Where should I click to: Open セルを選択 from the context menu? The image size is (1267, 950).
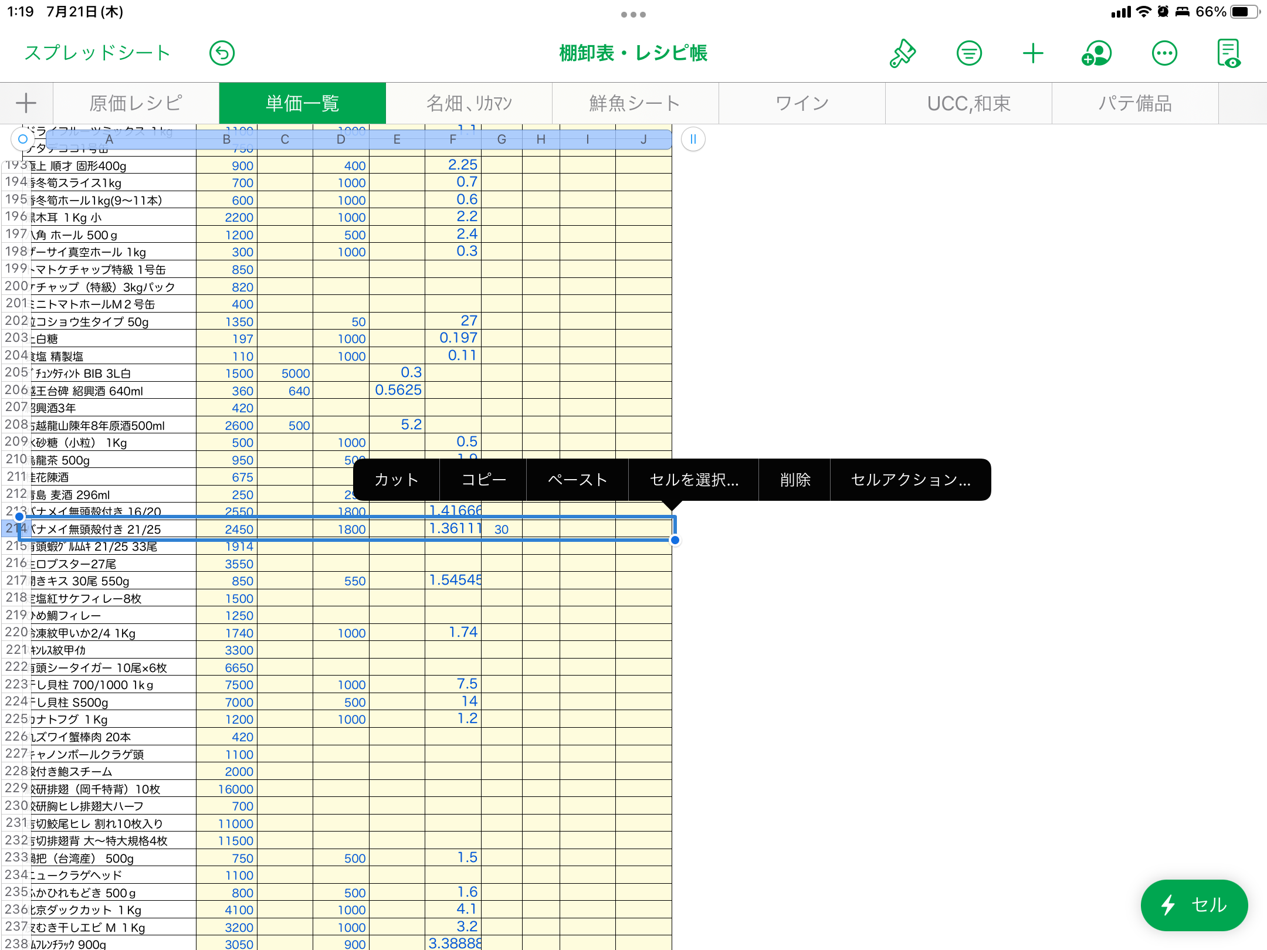tap(693, 480)
